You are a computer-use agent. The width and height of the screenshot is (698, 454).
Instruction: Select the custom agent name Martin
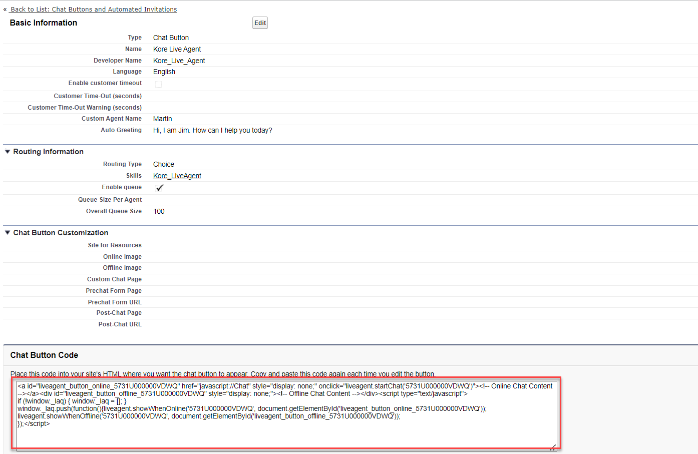(162, 119)
